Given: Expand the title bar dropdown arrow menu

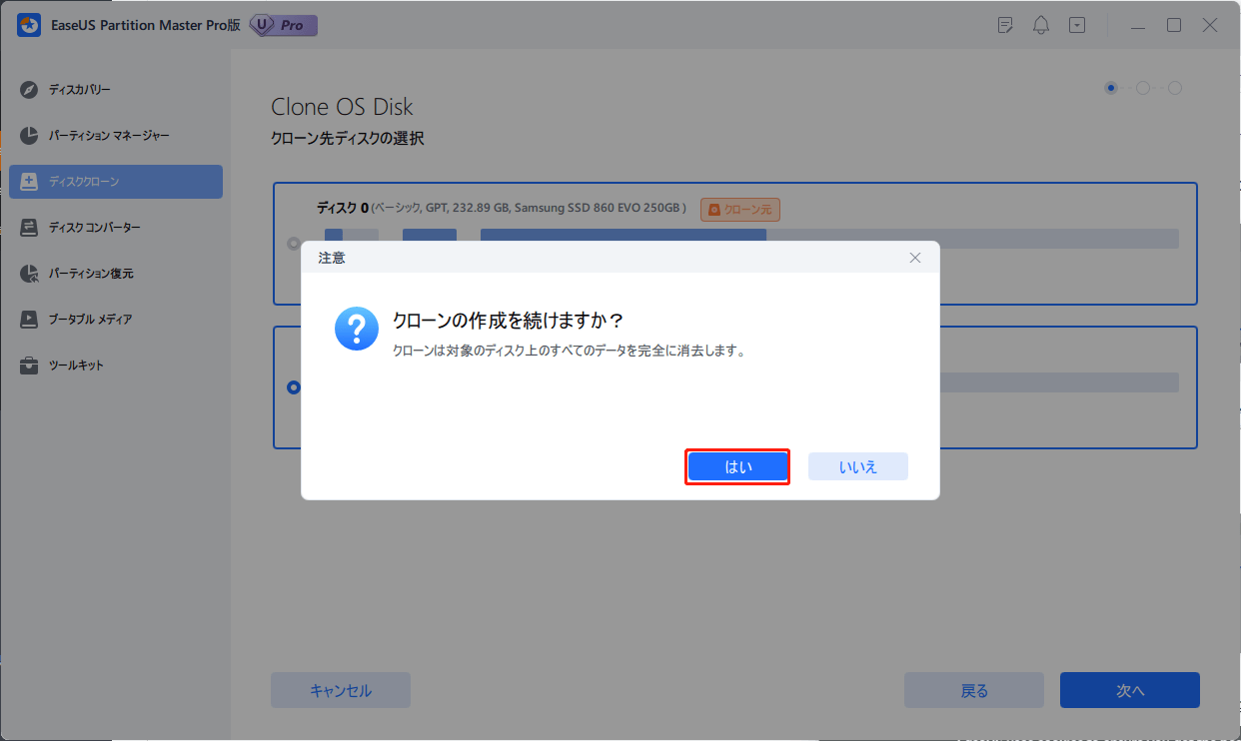Looking at the screenshot, I should [x=1076, y=24].
